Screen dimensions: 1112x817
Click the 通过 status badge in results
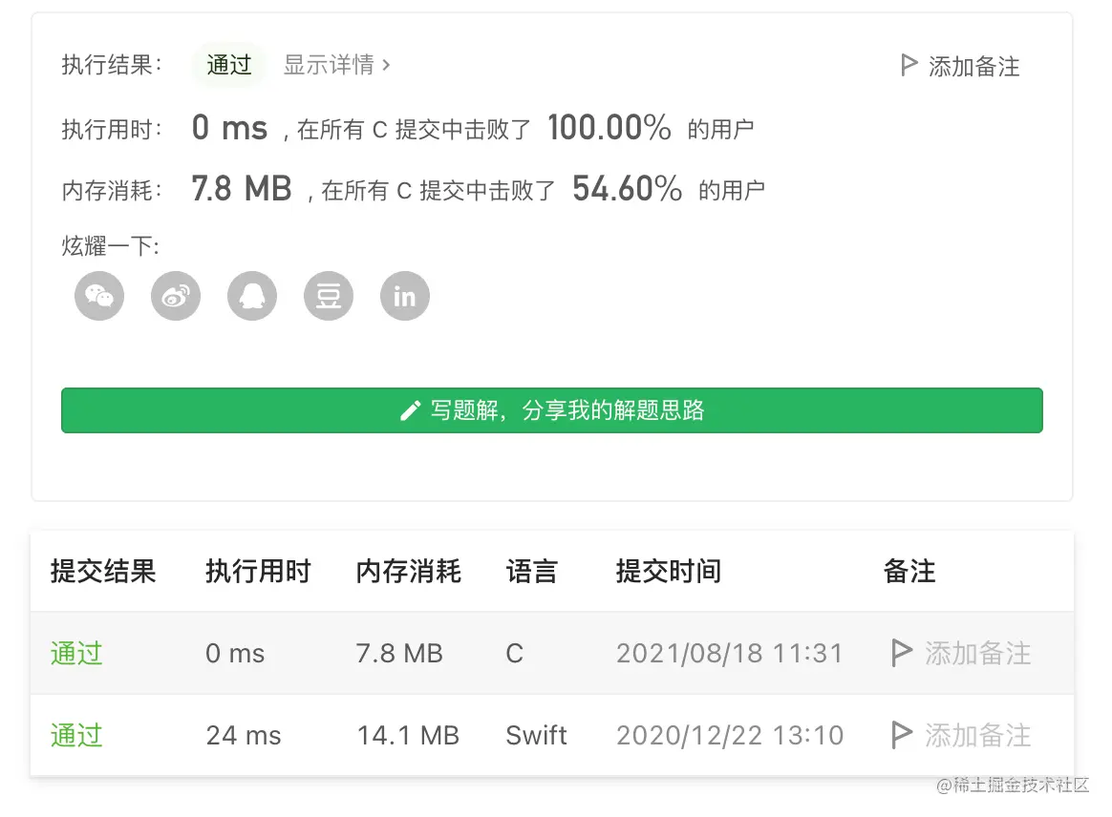[229, 65]
